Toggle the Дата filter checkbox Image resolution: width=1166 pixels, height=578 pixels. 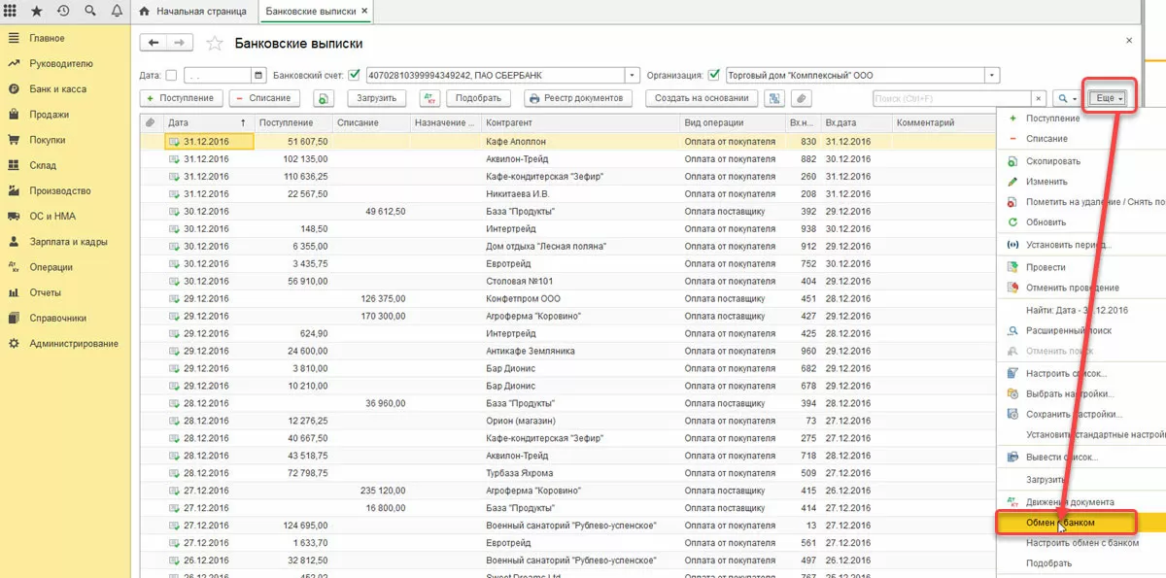pos(171,75)
